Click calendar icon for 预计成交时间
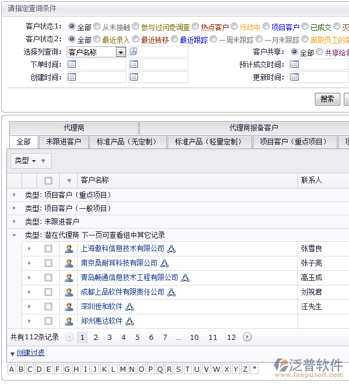 click(295, 64)
